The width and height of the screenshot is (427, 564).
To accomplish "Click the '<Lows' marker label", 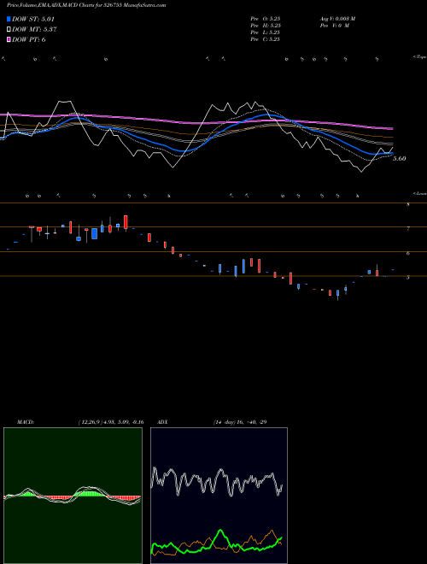I will (x=420, y=193).
